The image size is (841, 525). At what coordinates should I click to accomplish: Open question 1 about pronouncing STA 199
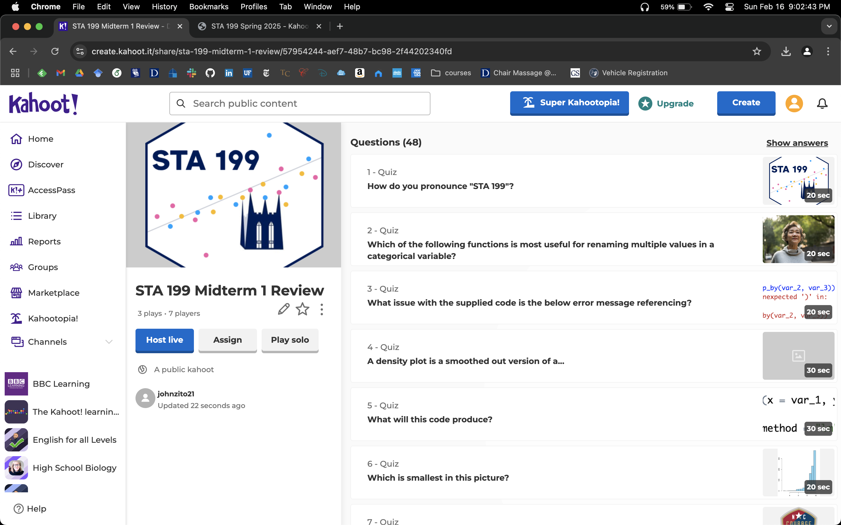pos(594,181)
